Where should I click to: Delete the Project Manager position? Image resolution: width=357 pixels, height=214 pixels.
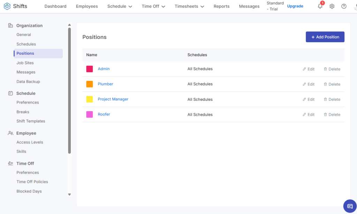332,99
